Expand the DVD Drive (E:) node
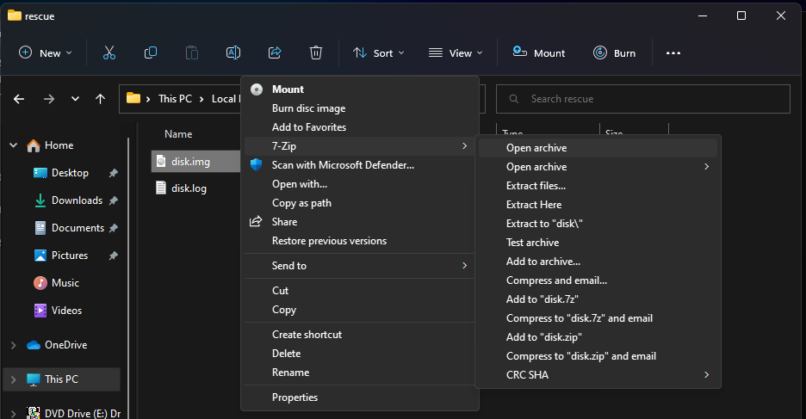The image size is (806, 419). click(14, 413)
